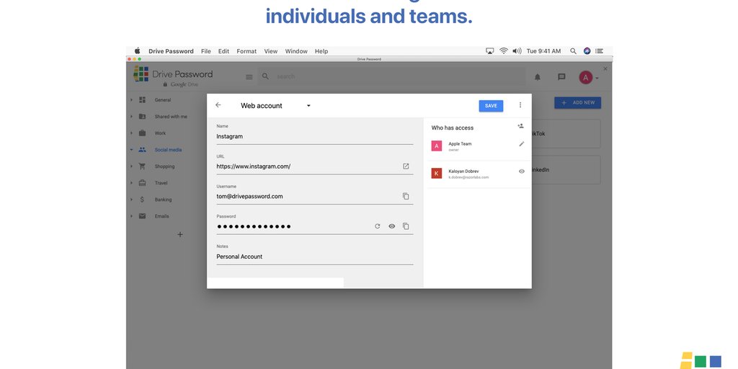The height and width of the screenshot is (369, 738).
Task: Click the Name field containing Instagram
Action: point(314,136)
